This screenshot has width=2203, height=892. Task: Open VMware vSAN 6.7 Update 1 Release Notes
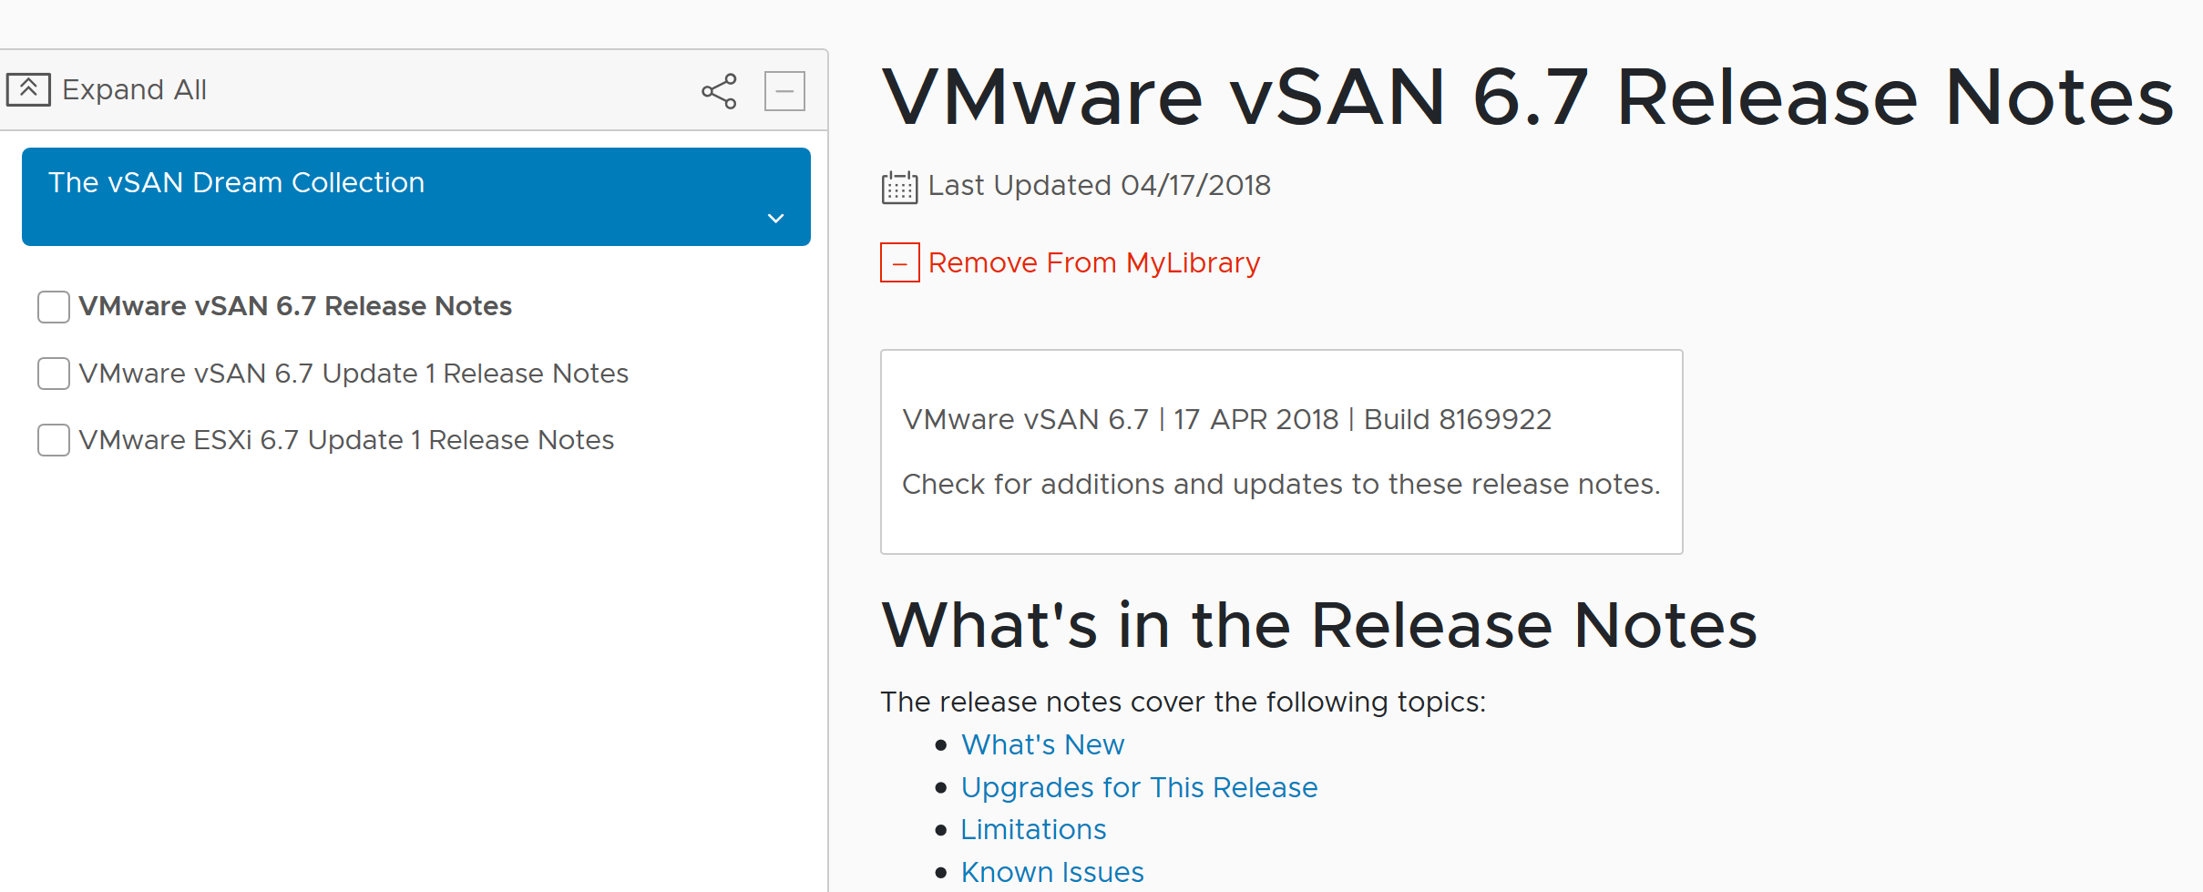pos(354,374)
